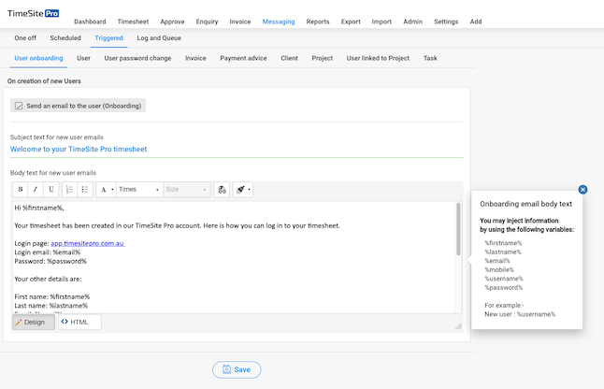
Task: Click the Save button
Action: pos(237,369)
